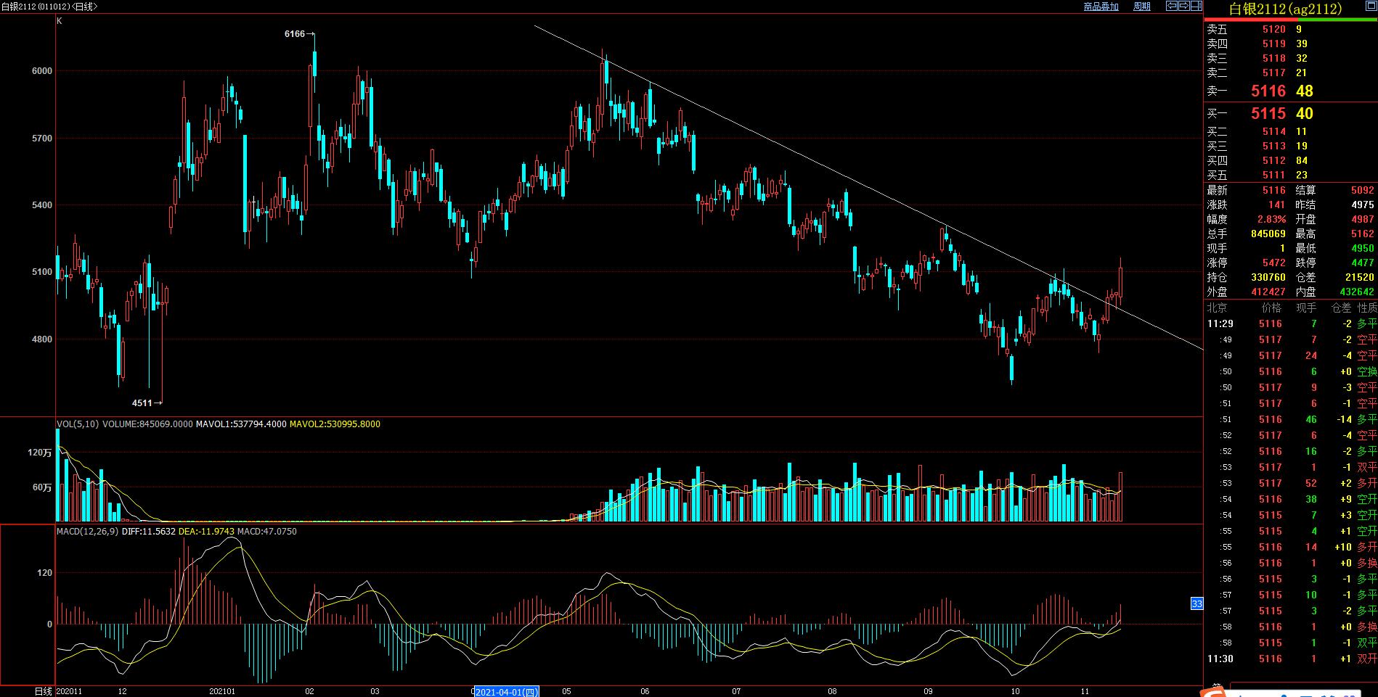
Task: Click the 外盘 value 412427
Action: click(x=1268, y=292)
